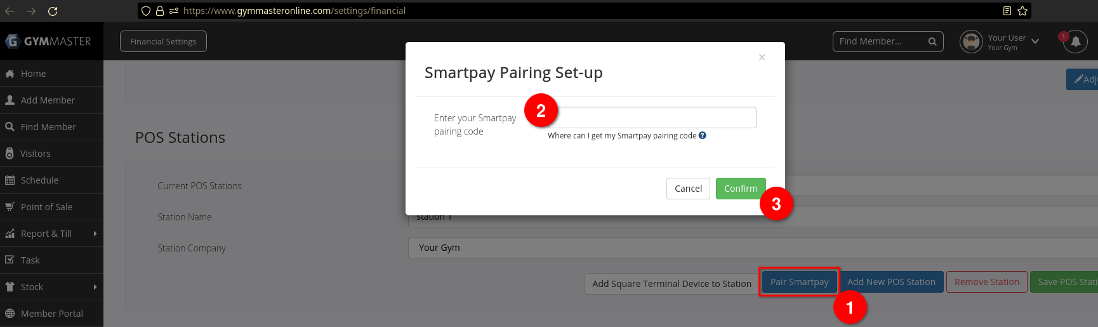
Task: Cancel the Smartpay pairing dialog
Action: tap(688, 189)
